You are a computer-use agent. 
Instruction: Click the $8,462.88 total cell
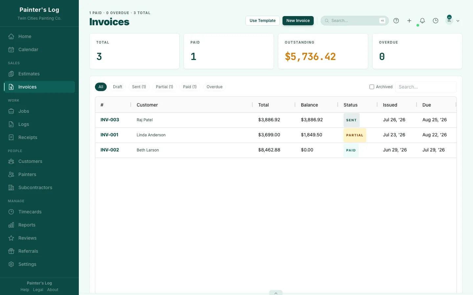point(269,150)
